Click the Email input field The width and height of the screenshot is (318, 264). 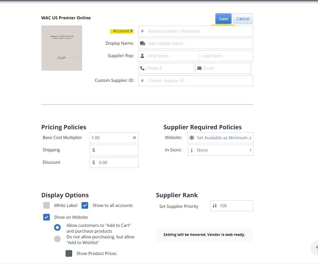point(223,68)
